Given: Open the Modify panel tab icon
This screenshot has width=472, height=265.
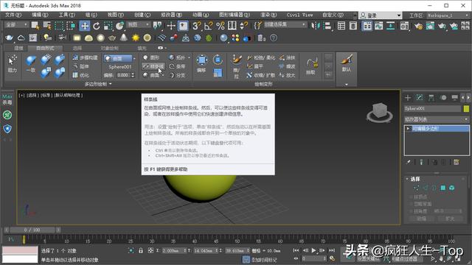Looking at the screenshot, I should click(420, 98).
